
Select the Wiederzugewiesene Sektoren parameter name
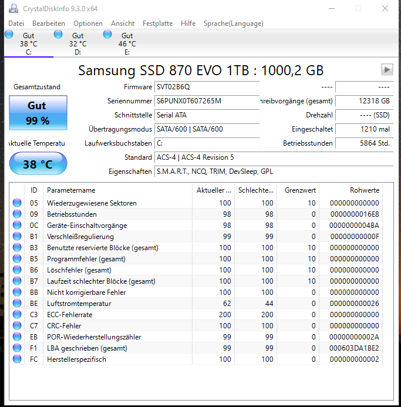92,203
